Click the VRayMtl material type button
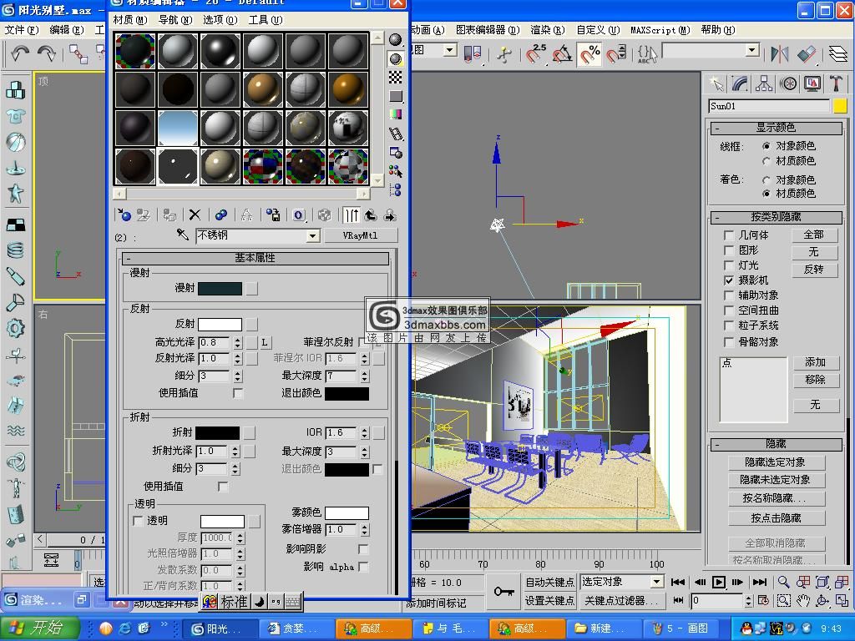The width and height of the screenshot is (855, 641). click(x=361, y=236)
